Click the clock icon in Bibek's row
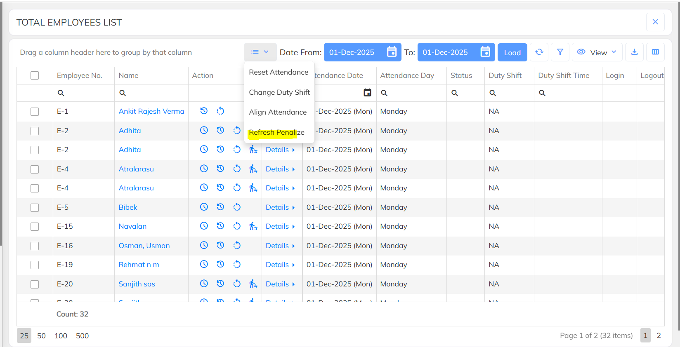 click(204, 207)
